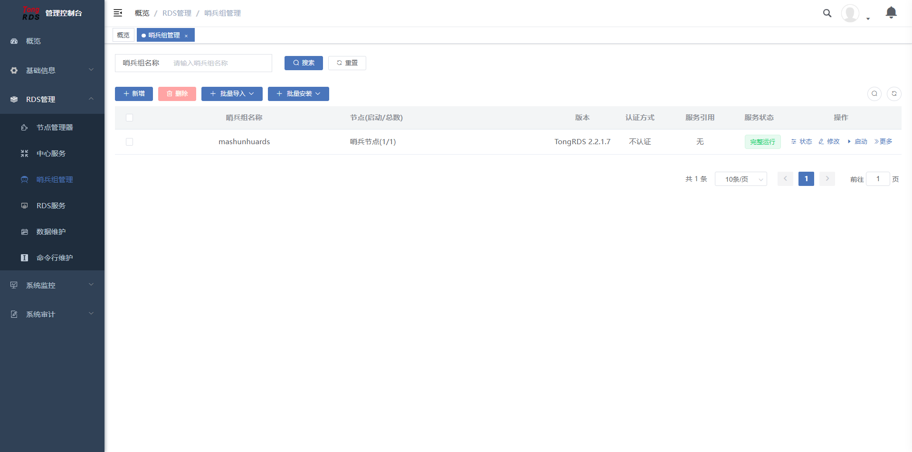This screenshot has width=912, height=452.
Task: Click the user avatar picture
Action: 850,13
